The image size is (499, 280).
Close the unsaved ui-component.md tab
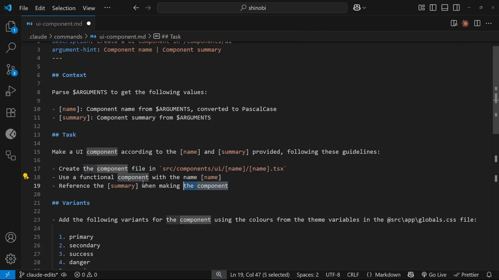pos(89,24)
